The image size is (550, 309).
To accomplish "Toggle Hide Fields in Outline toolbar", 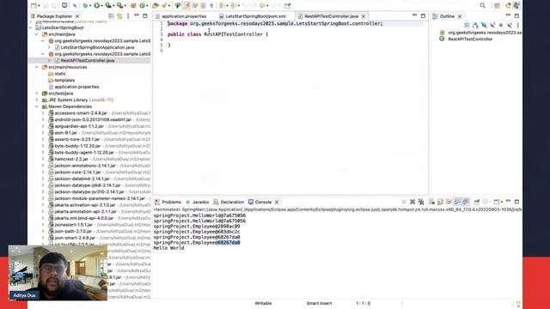I will (484, 25).
